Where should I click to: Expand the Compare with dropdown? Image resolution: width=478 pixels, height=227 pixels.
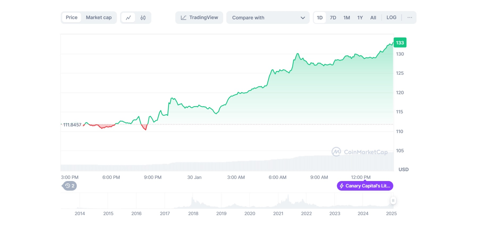click(x=268, y=18)
